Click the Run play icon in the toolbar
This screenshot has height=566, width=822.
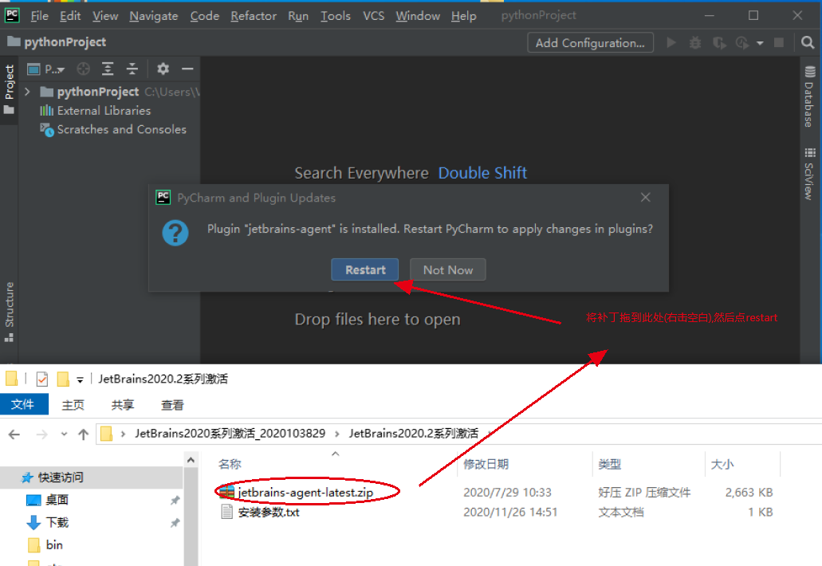(671, 42)
